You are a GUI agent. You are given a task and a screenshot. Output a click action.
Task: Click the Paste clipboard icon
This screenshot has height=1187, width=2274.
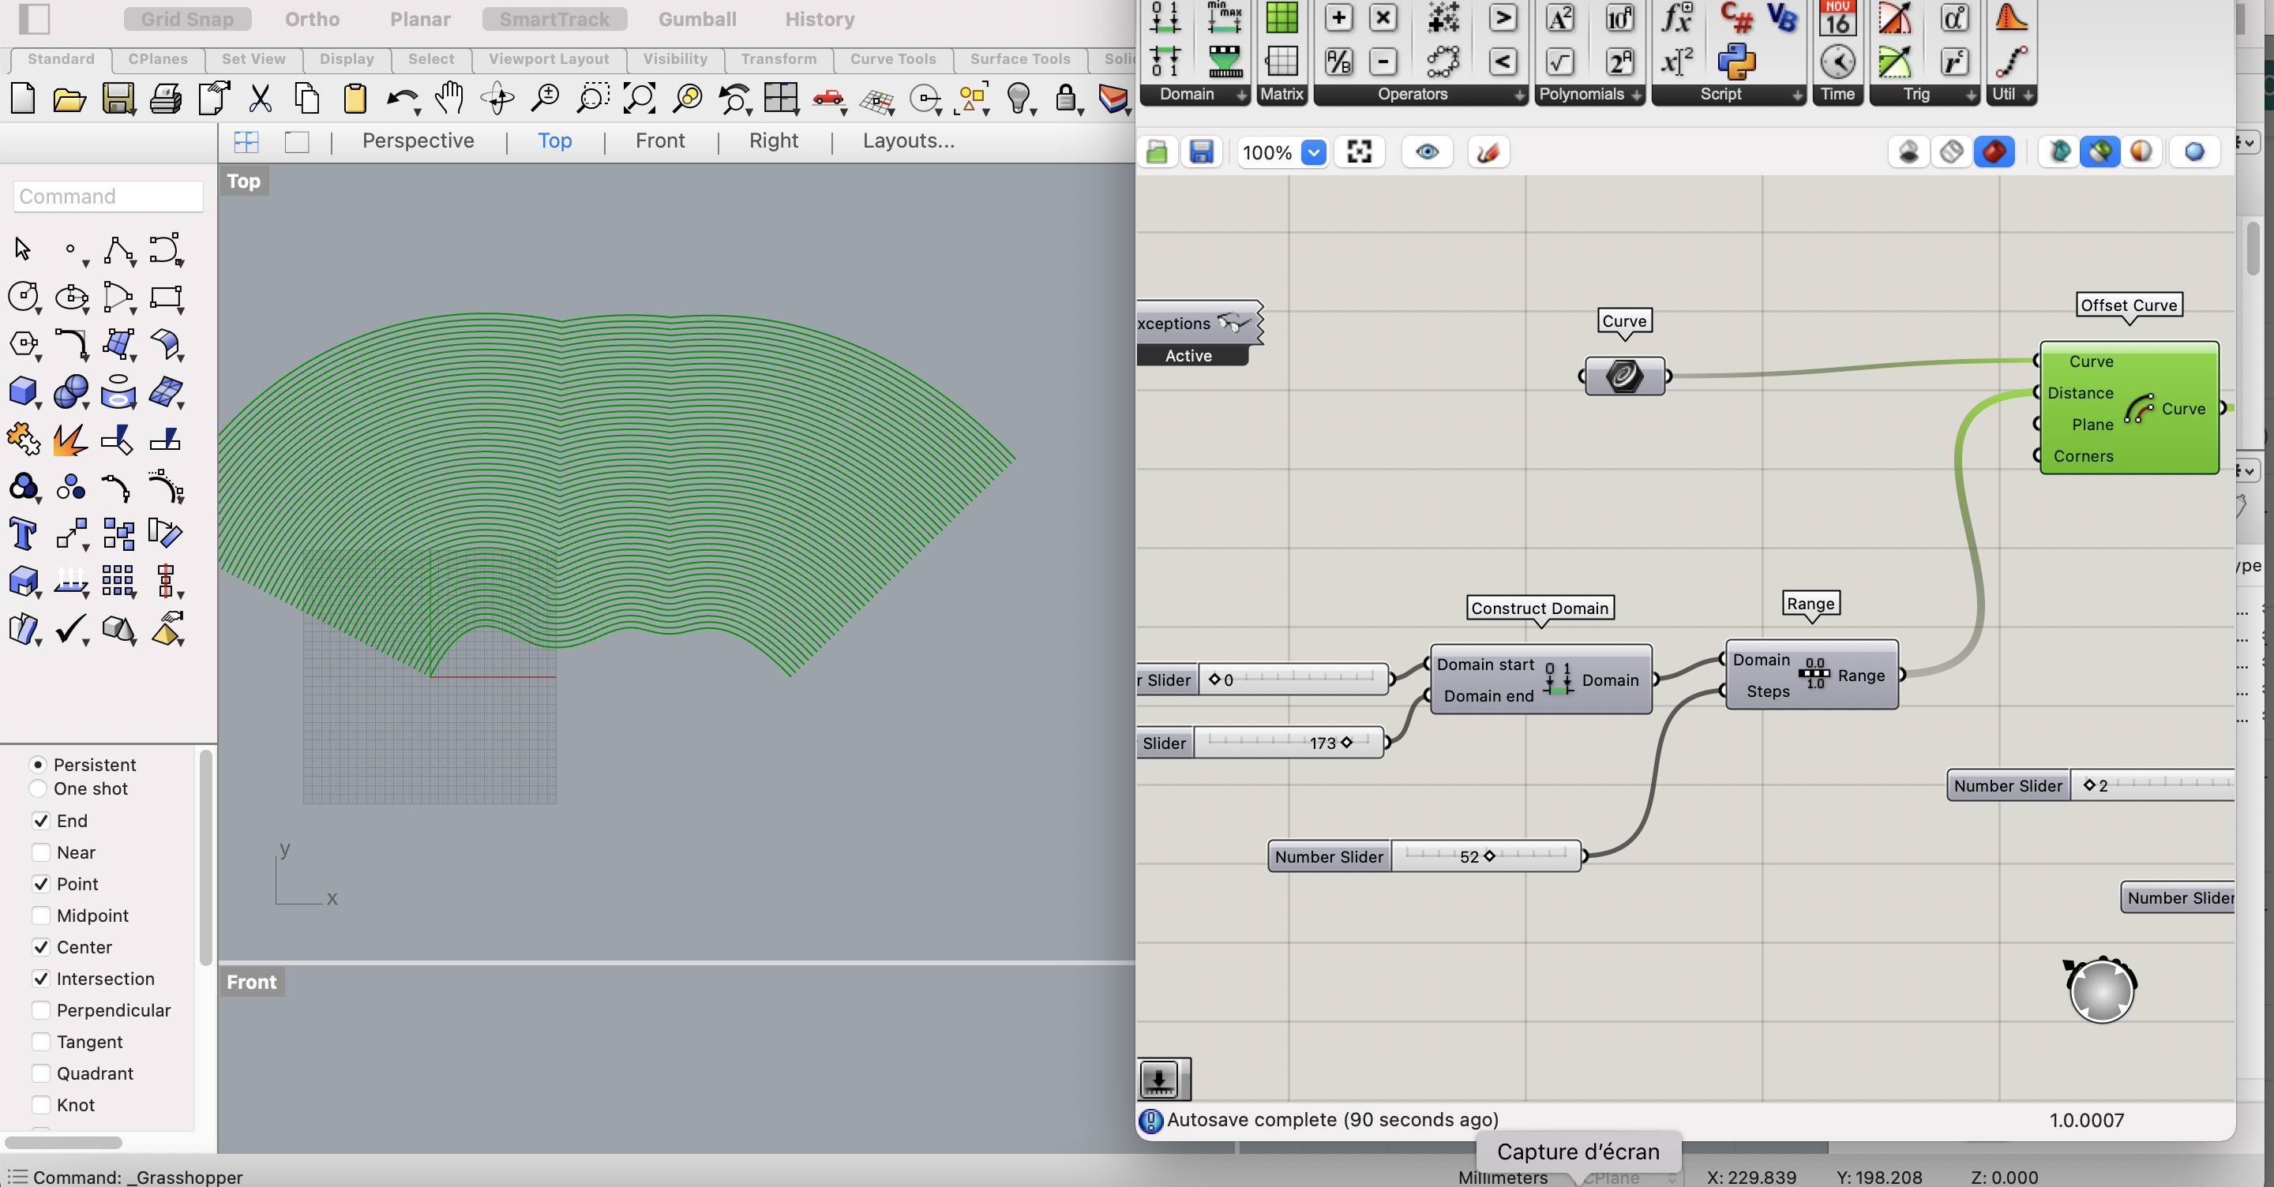click(x=355, y=99)
